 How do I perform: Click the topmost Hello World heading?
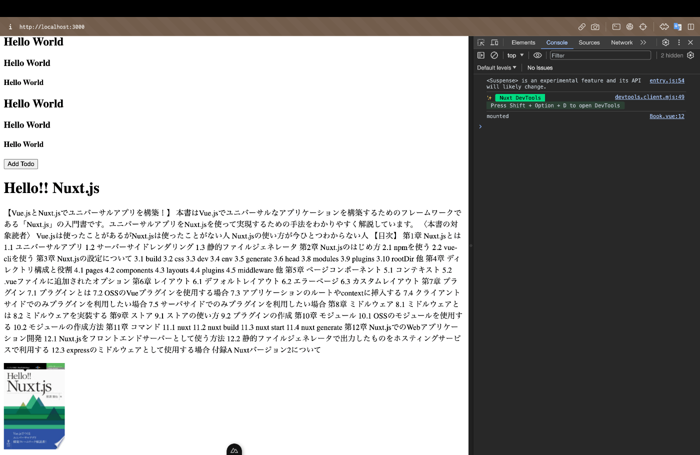click(33, 42)
